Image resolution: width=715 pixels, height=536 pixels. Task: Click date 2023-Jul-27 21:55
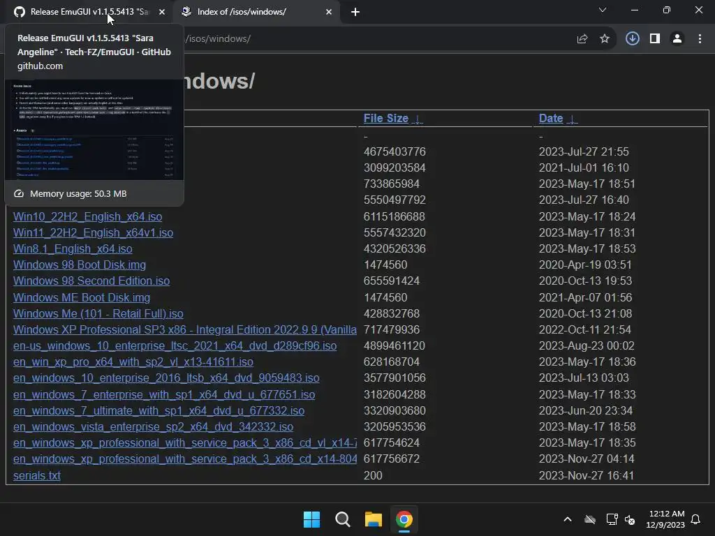(x=584, y=151)
